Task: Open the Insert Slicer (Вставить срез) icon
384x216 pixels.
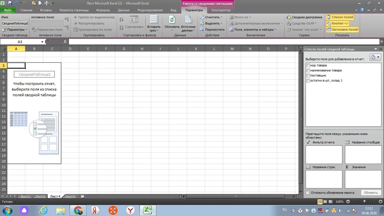Action: 154,23
